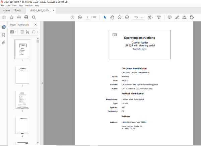Click the page number input field
The width and height of the screenshot is (201, 146).
click(x=87, y=17)
